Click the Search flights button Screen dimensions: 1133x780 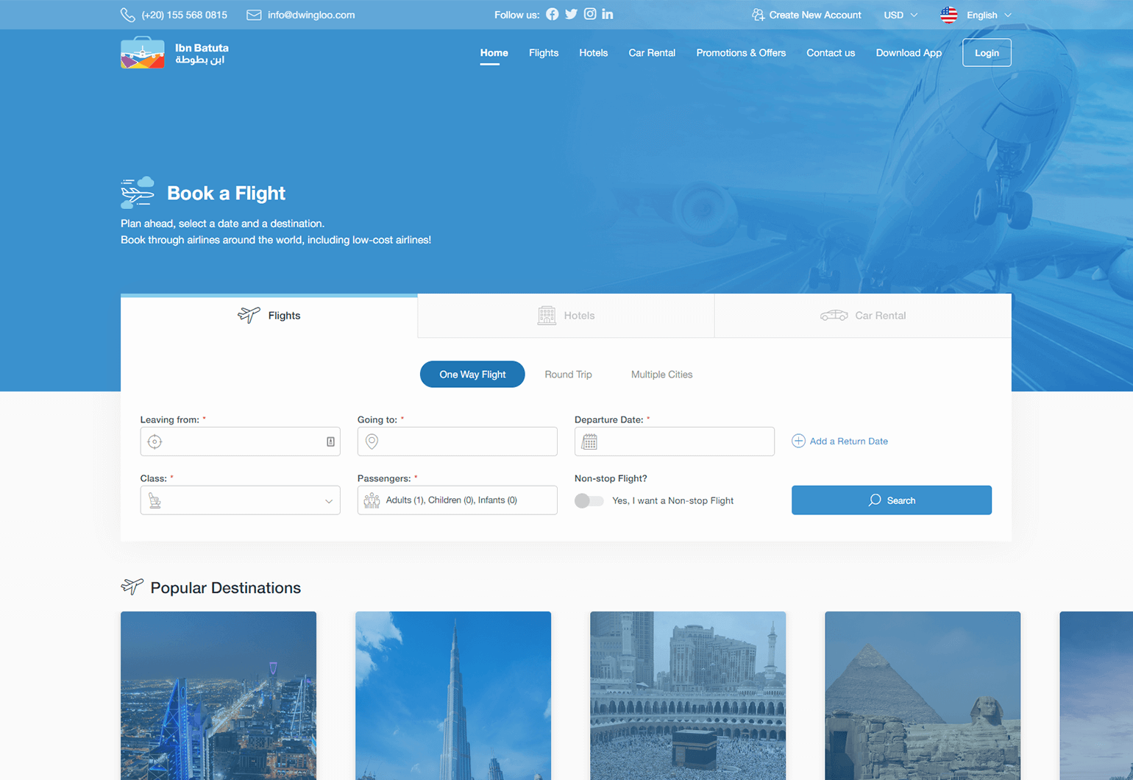(x=891, y=500)
